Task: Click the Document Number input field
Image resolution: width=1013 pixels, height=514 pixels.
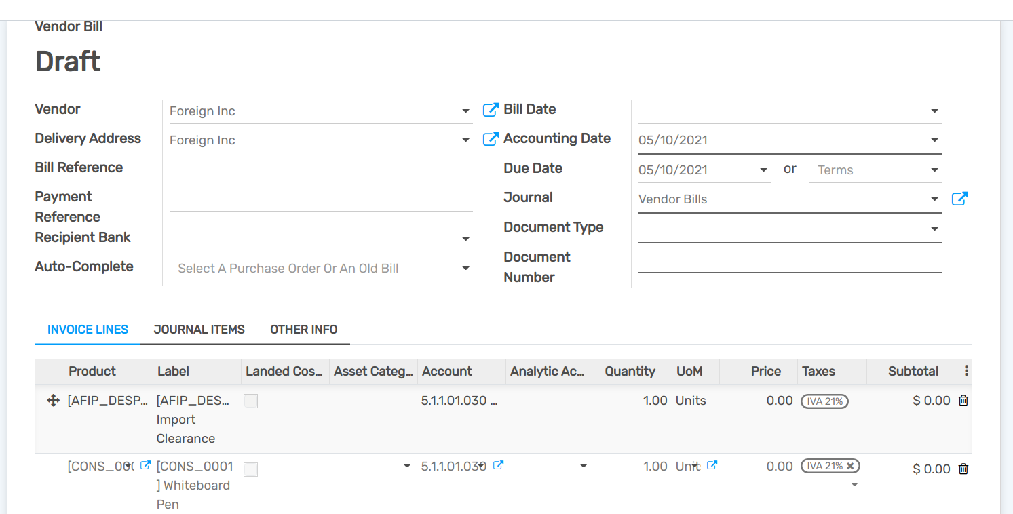Action: (x=789, y=260)
